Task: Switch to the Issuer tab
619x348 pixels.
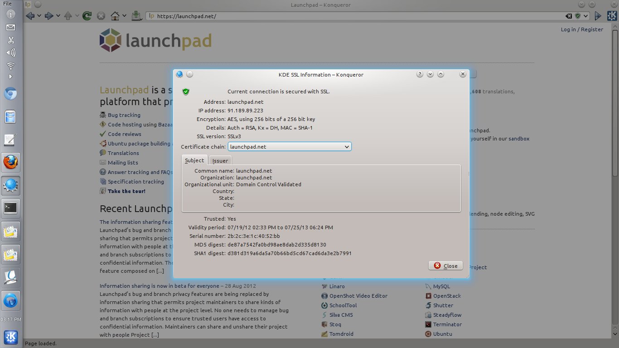Action: tap(220, 161)
